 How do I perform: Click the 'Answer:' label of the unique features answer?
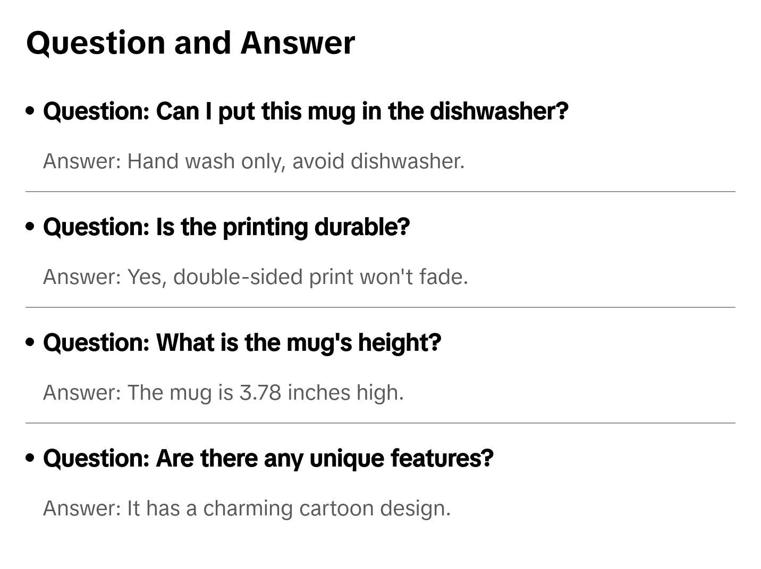(x=82, y=508)
